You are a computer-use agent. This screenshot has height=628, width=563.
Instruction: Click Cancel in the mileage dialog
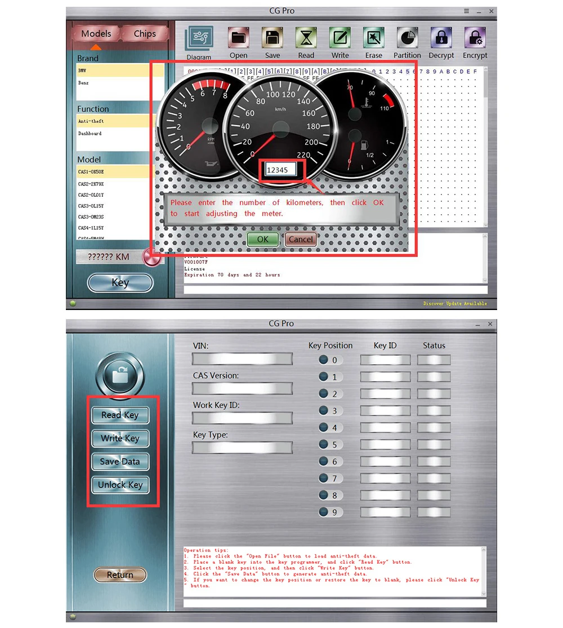(301, 239)
